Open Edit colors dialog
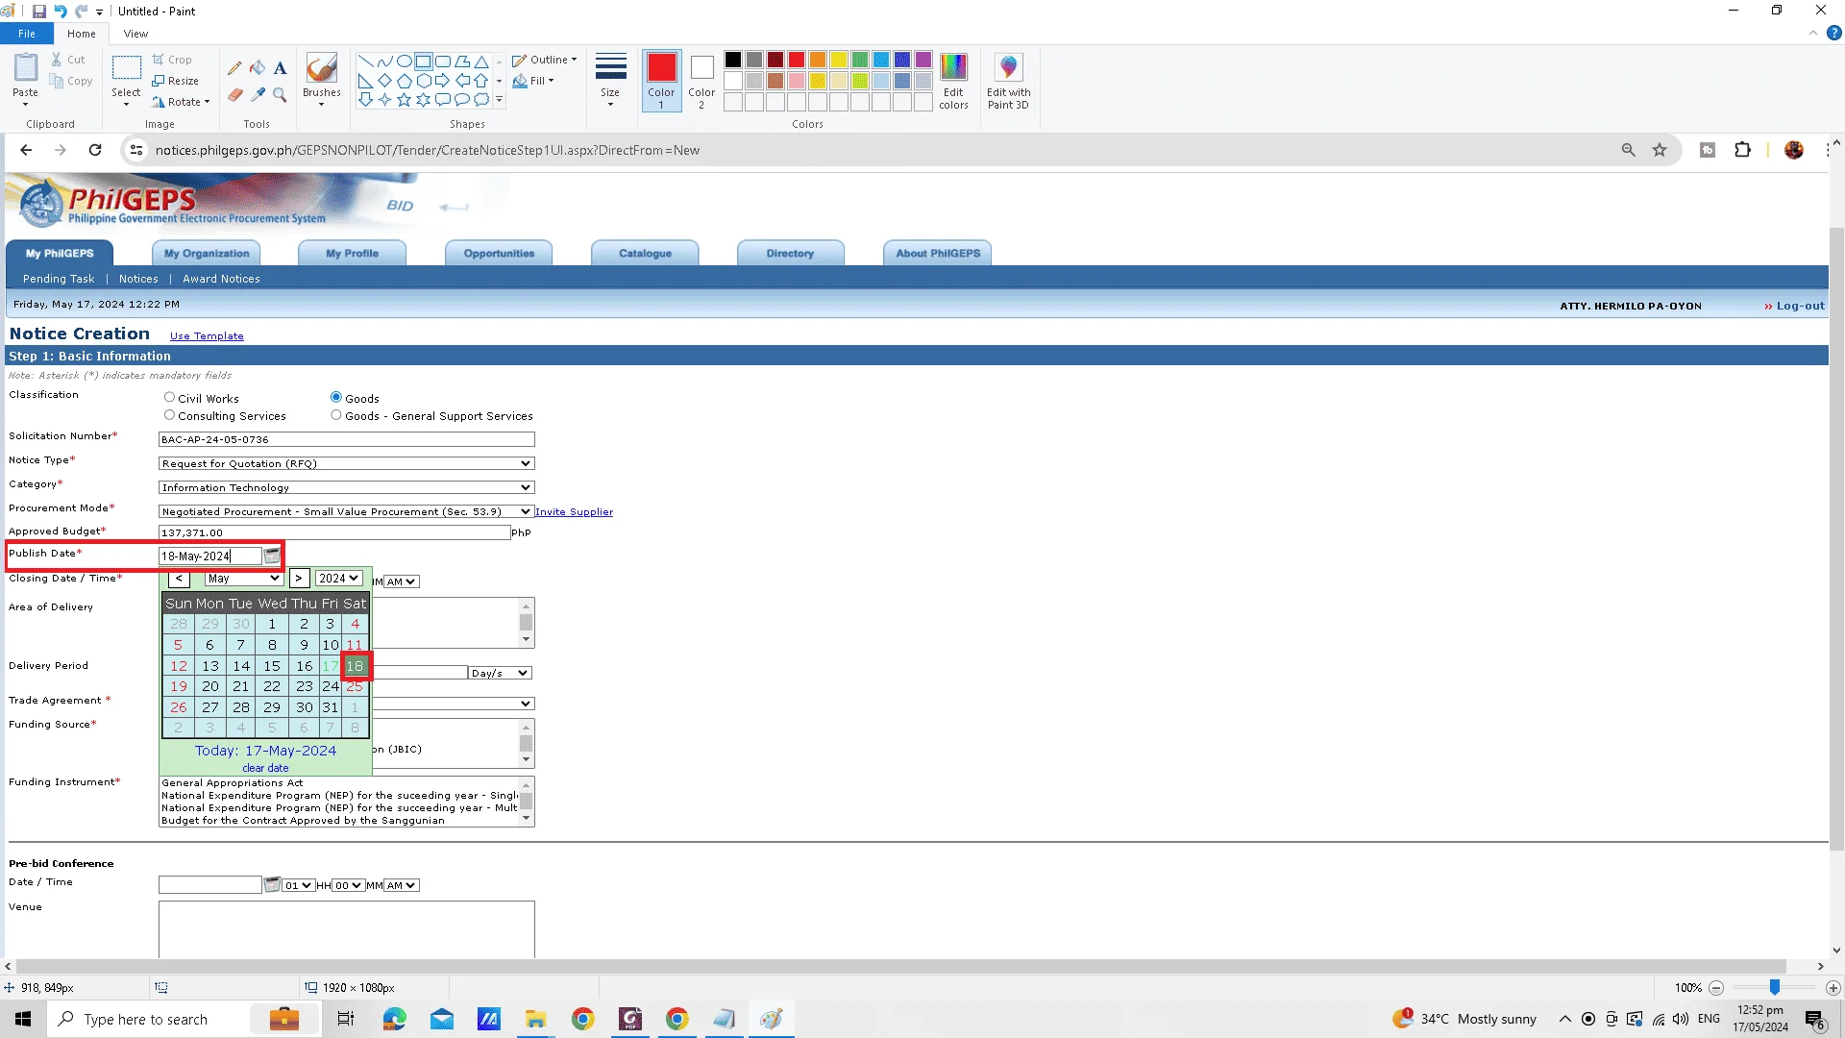Screen dimensions: 1845x1038 [x=953, y=81]
